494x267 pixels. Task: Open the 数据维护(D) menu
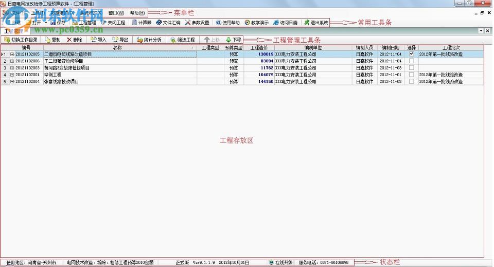tap(62, 13)
